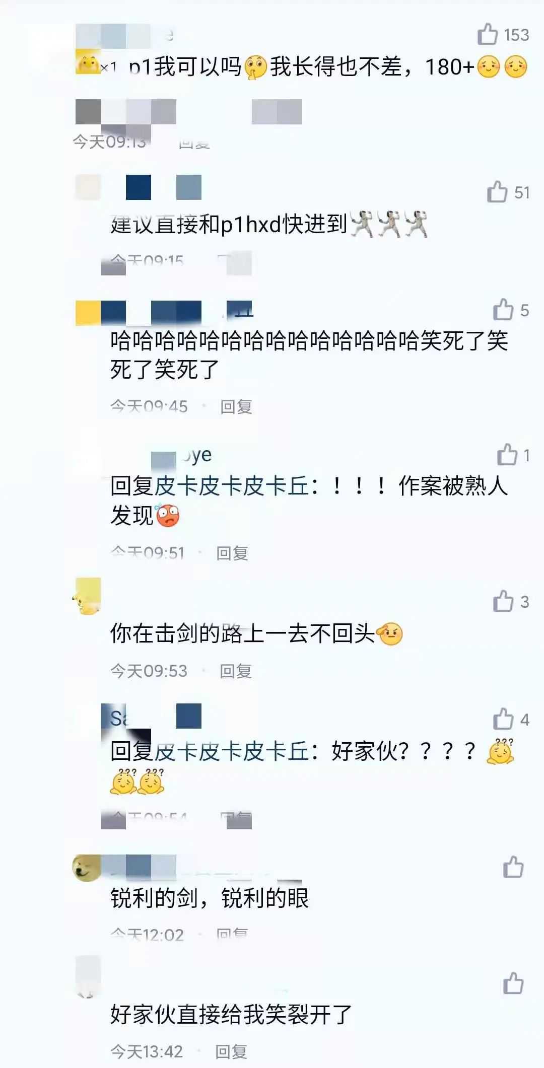Open 皮卡皮卡皮卡丘 mention in 好家伙 reply
This screenshot has width=544, height=1068.
[x=231, y=751]
